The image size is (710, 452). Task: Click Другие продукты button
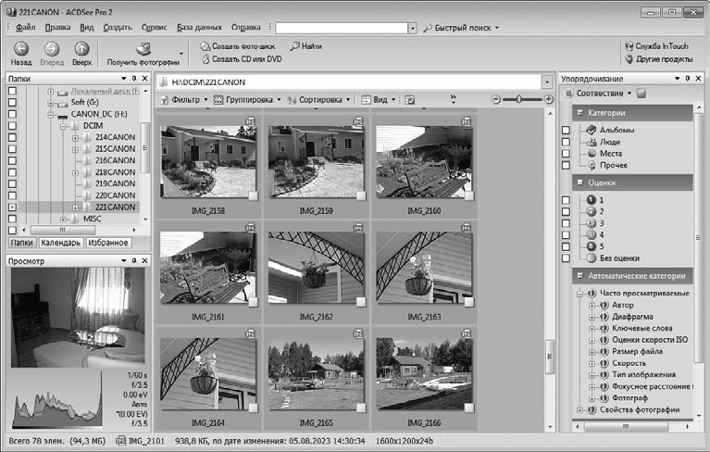click(657, 58)
